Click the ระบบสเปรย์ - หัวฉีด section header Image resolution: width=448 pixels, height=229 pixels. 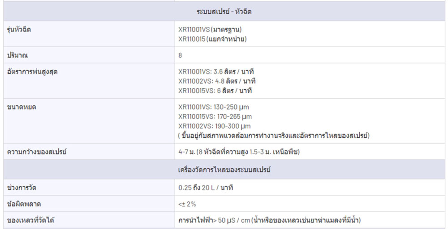(x=224, y=12)
